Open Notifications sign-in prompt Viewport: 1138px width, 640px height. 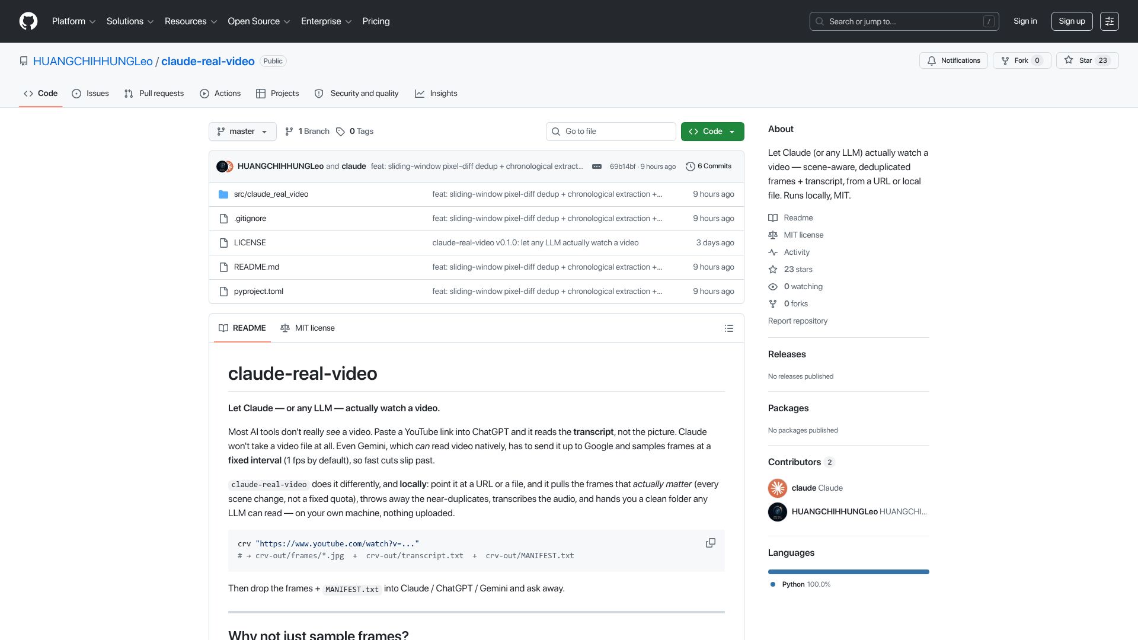coord(954,60)
